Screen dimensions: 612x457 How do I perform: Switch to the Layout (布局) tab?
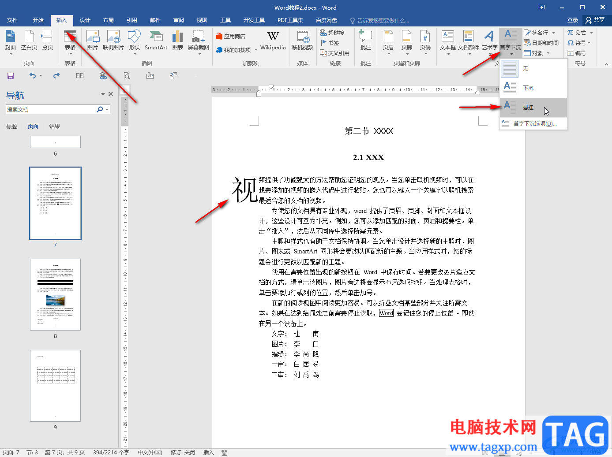point(109,20)
